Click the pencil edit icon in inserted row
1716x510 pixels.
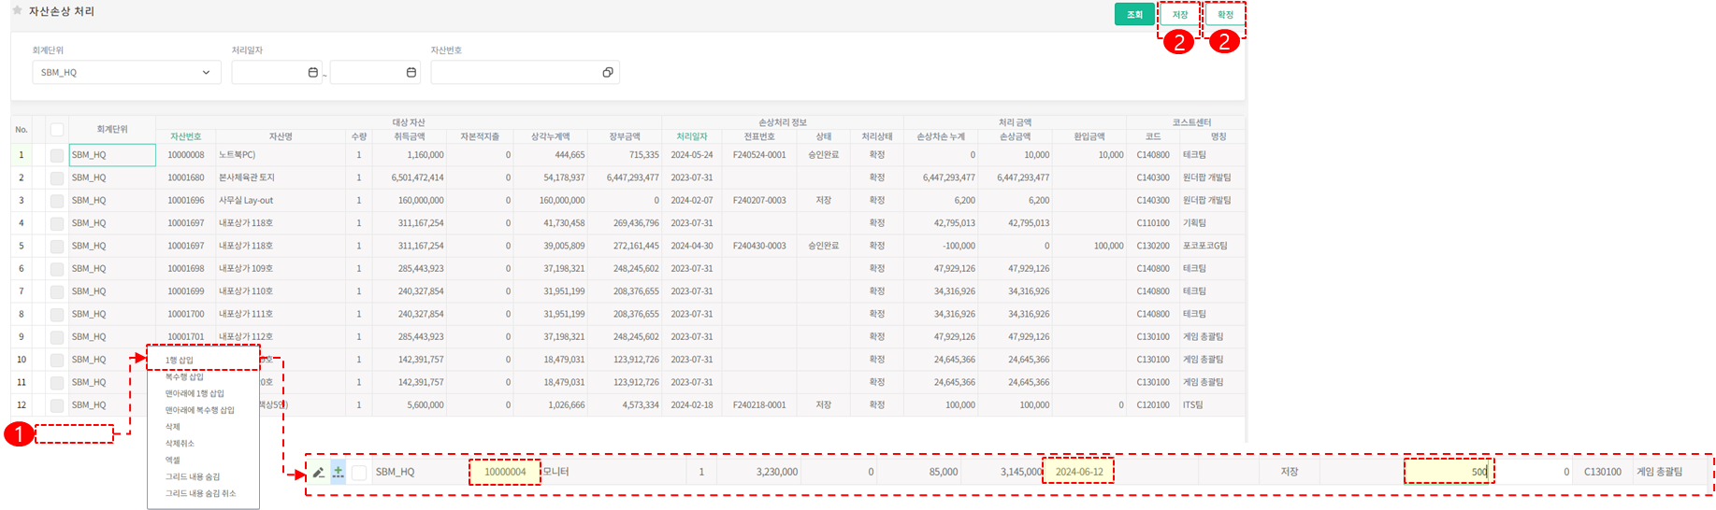coord(319,473)
